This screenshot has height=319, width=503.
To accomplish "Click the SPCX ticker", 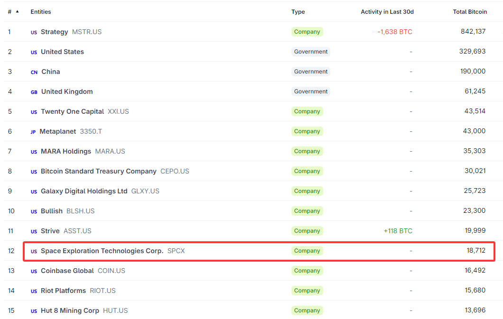I will [x=176, y=251].
